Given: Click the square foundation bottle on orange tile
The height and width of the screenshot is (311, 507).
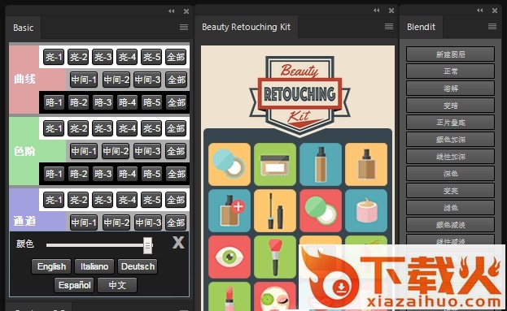Looking at the screenshot, I should [366, 164].
